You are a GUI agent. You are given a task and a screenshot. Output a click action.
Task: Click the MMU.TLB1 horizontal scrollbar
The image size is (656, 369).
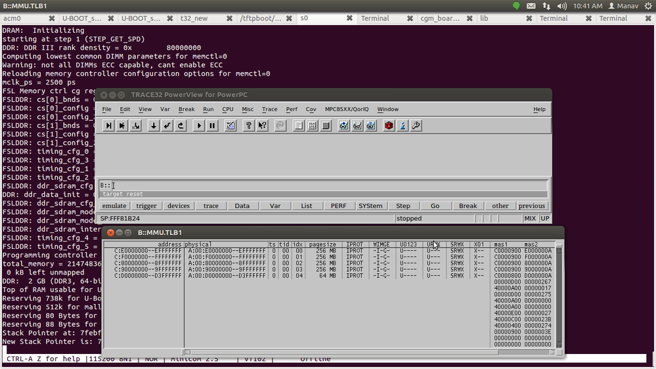[x=370, y=353]
